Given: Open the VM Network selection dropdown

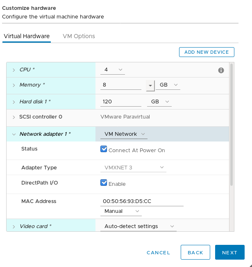Looking at the screenshot, I should (x=124, y=134).
